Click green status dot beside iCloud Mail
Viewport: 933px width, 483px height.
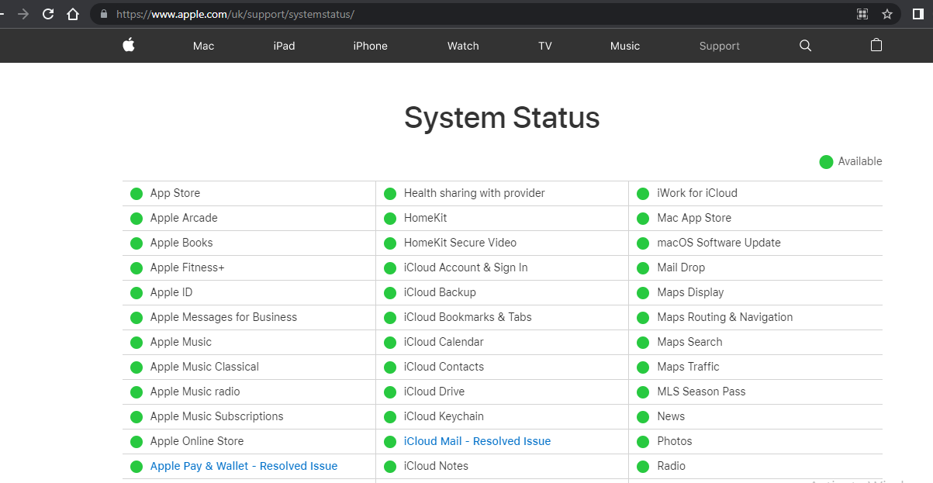point(390,442)
